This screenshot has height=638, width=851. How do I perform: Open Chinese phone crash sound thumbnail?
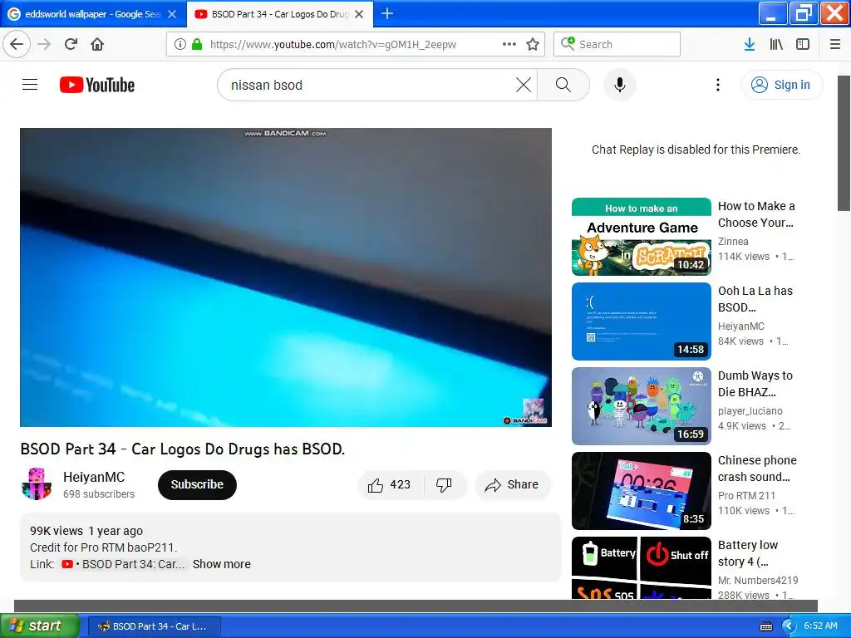(641, 490)
